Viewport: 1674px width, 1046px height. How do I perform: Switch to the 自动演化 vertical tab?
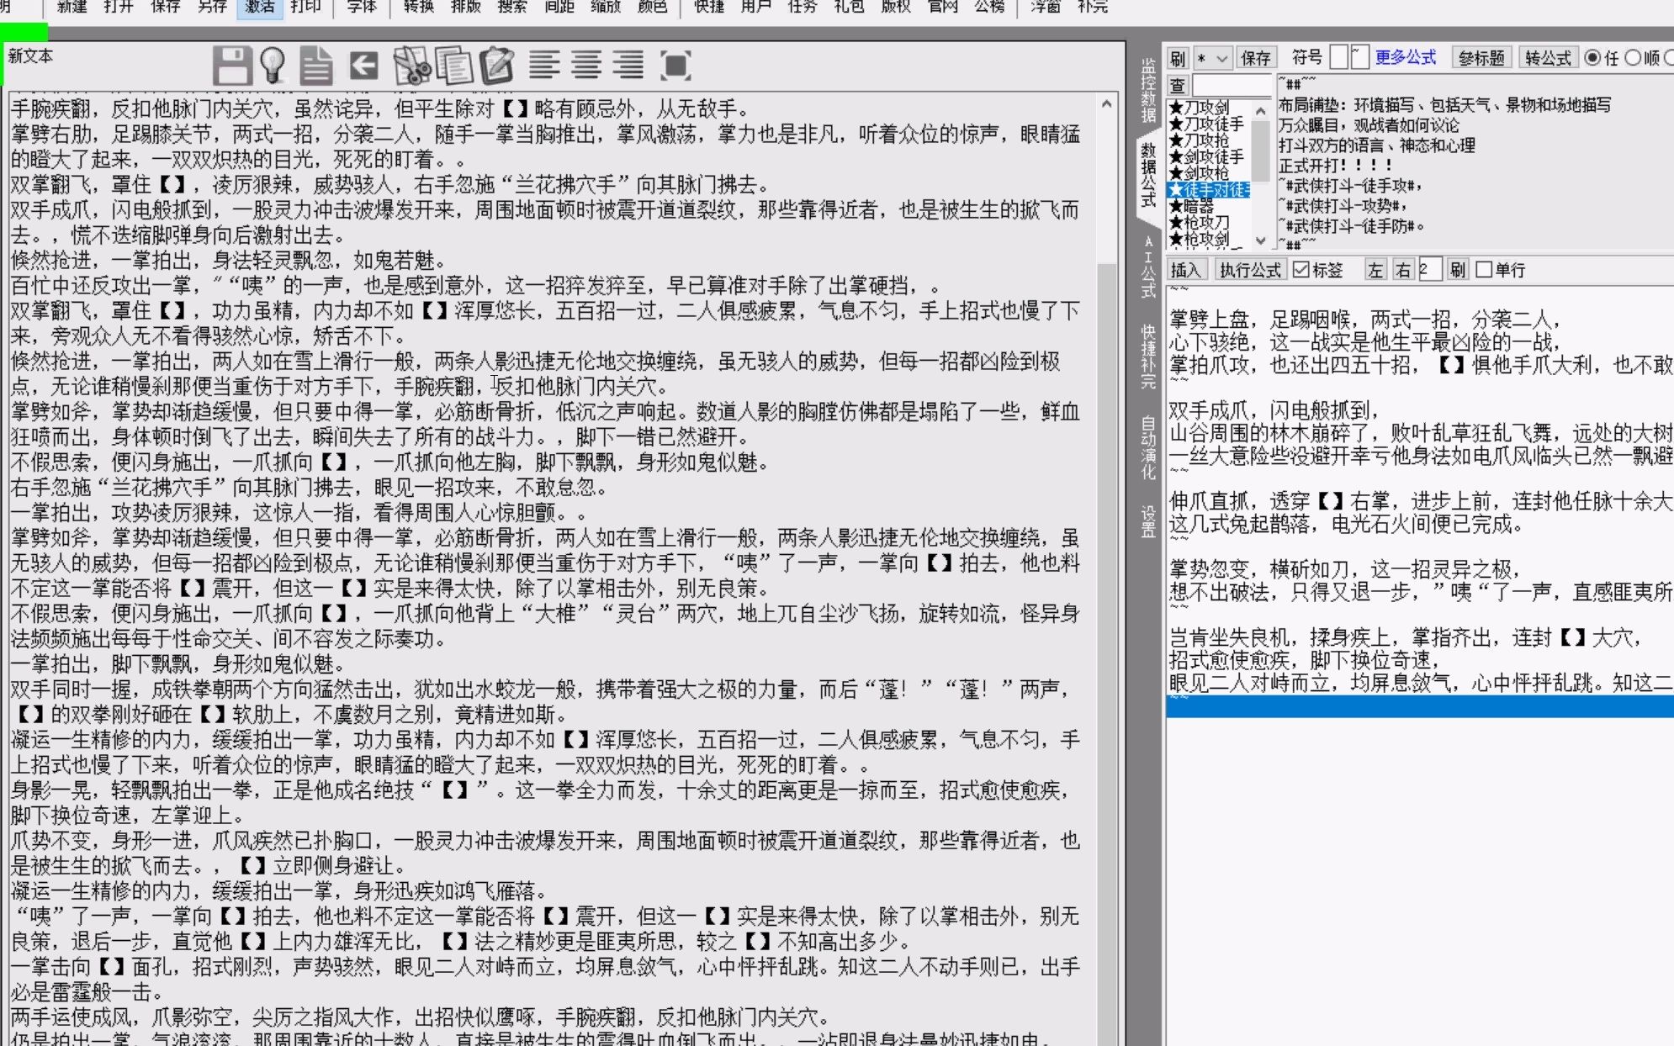click(1147, 447)
